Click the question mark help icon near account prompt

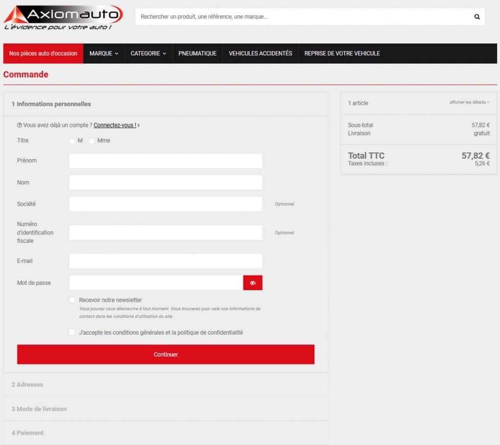click(20, 125)
